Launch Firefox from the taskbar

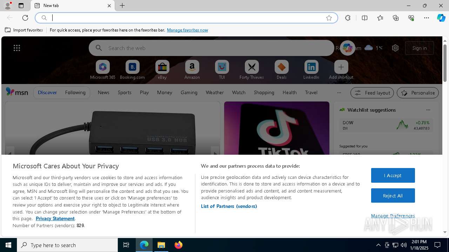point(179,245)
